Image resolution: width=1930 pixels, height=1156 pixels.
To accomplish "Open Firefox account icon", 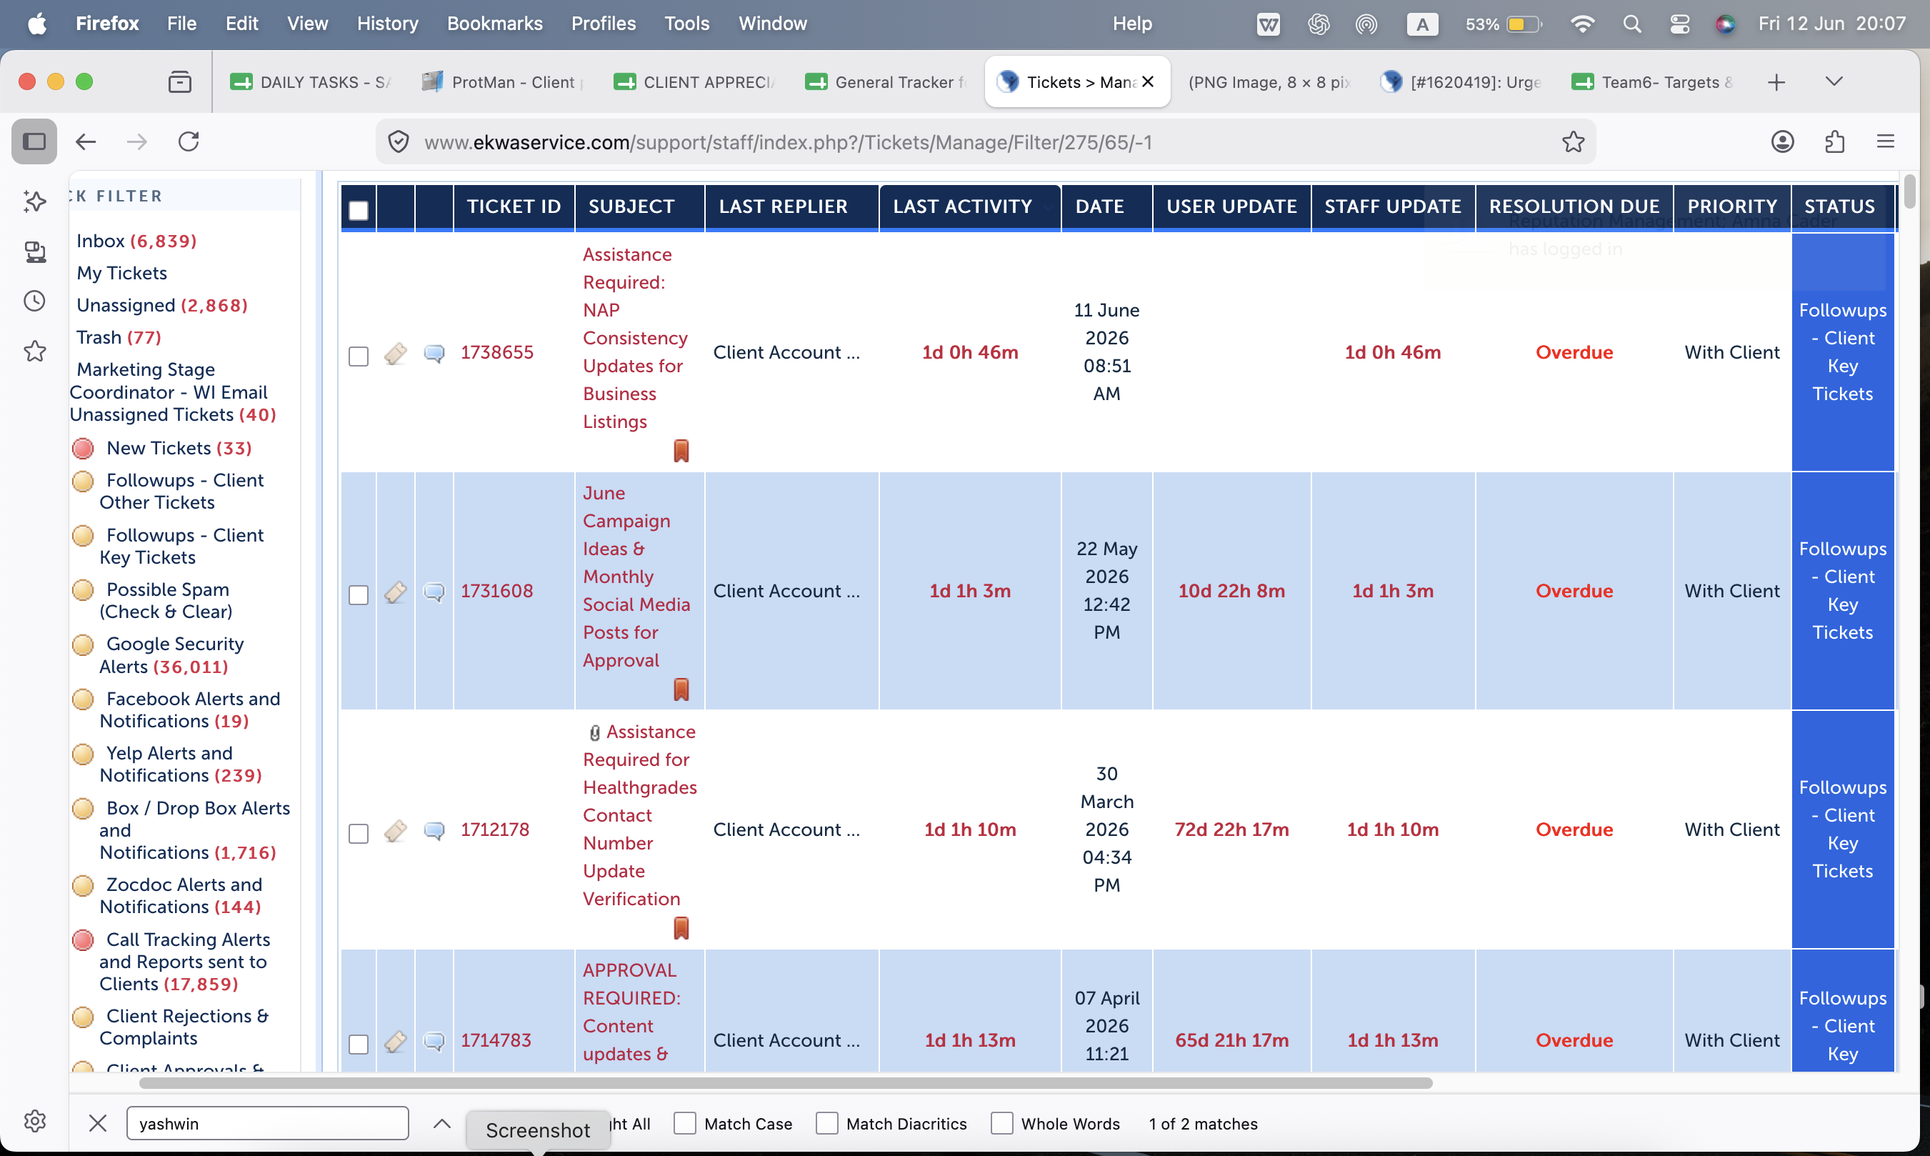I will 1782,141.
